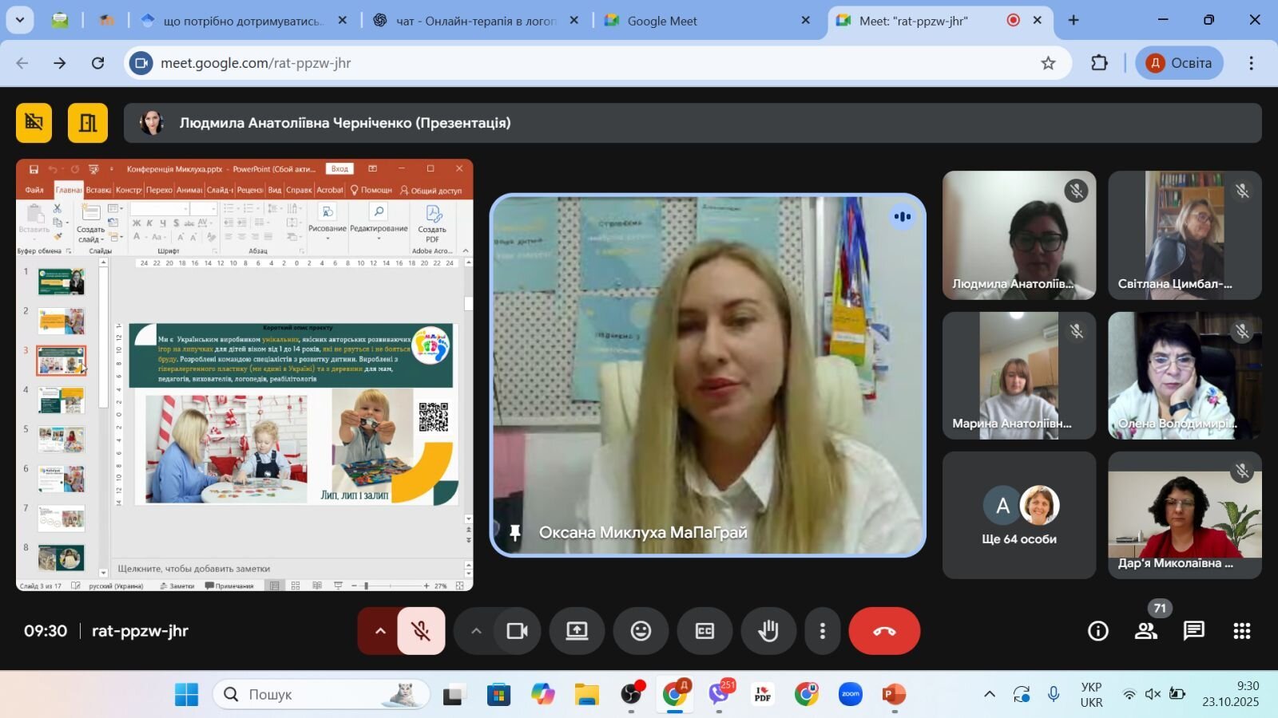
Task: Unmute the microphone in Meet
Action: pos(421,631)
